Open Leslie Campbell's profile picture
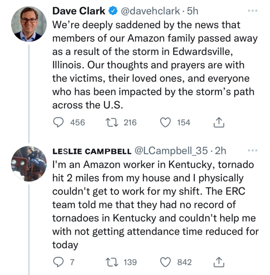Screen dimensions: 270x275 click(x=29, y=164)
